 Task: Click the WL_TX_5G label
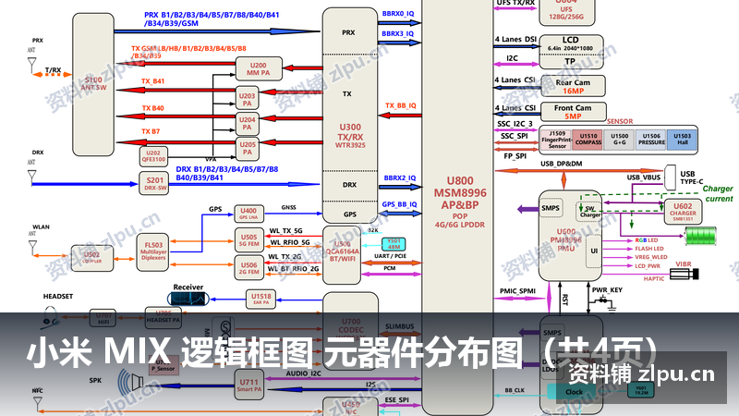[286, 231]
